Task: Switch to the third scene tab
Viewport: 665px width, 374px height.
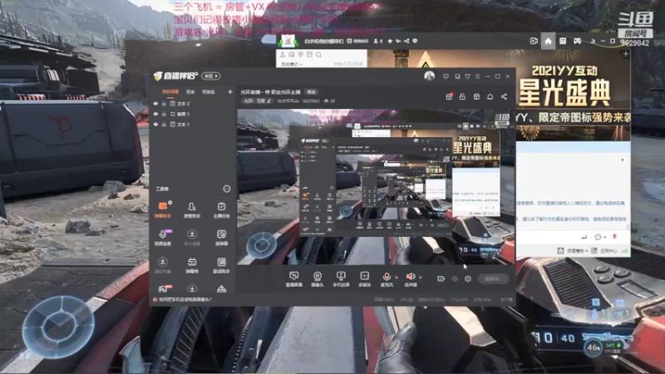Action: [x=209, y=91]
